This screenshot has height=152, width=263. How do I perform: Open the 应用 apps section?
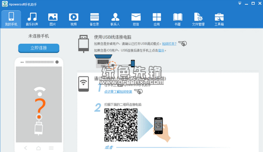click(x=157, y=19)
